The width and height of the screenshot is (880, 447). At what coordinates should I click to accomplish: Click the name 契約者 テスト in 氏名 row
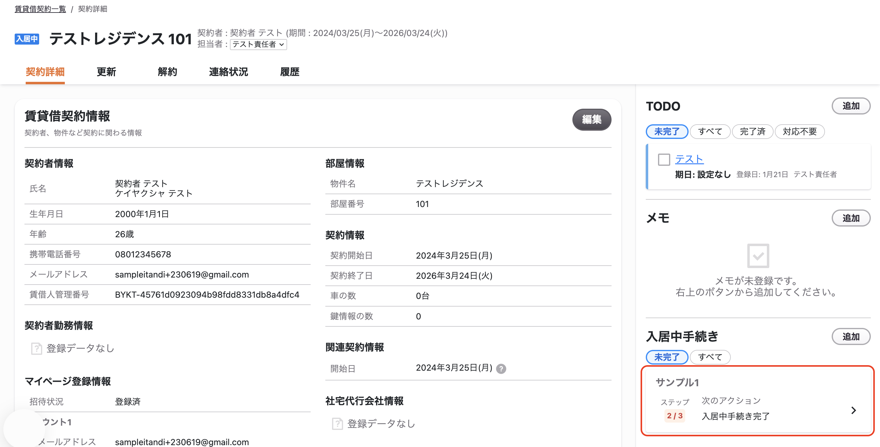(141, 184)
